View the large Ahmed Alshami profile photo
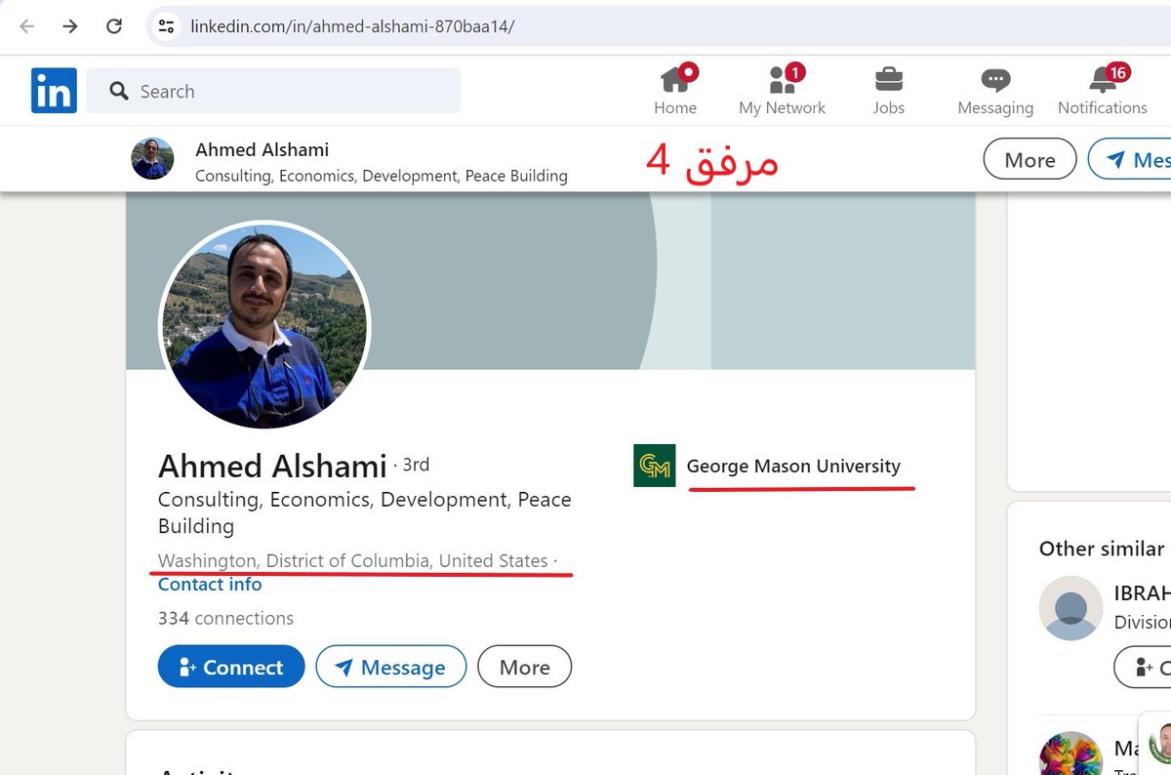Viewport: 1171px width, 775px height. point(264,325)
